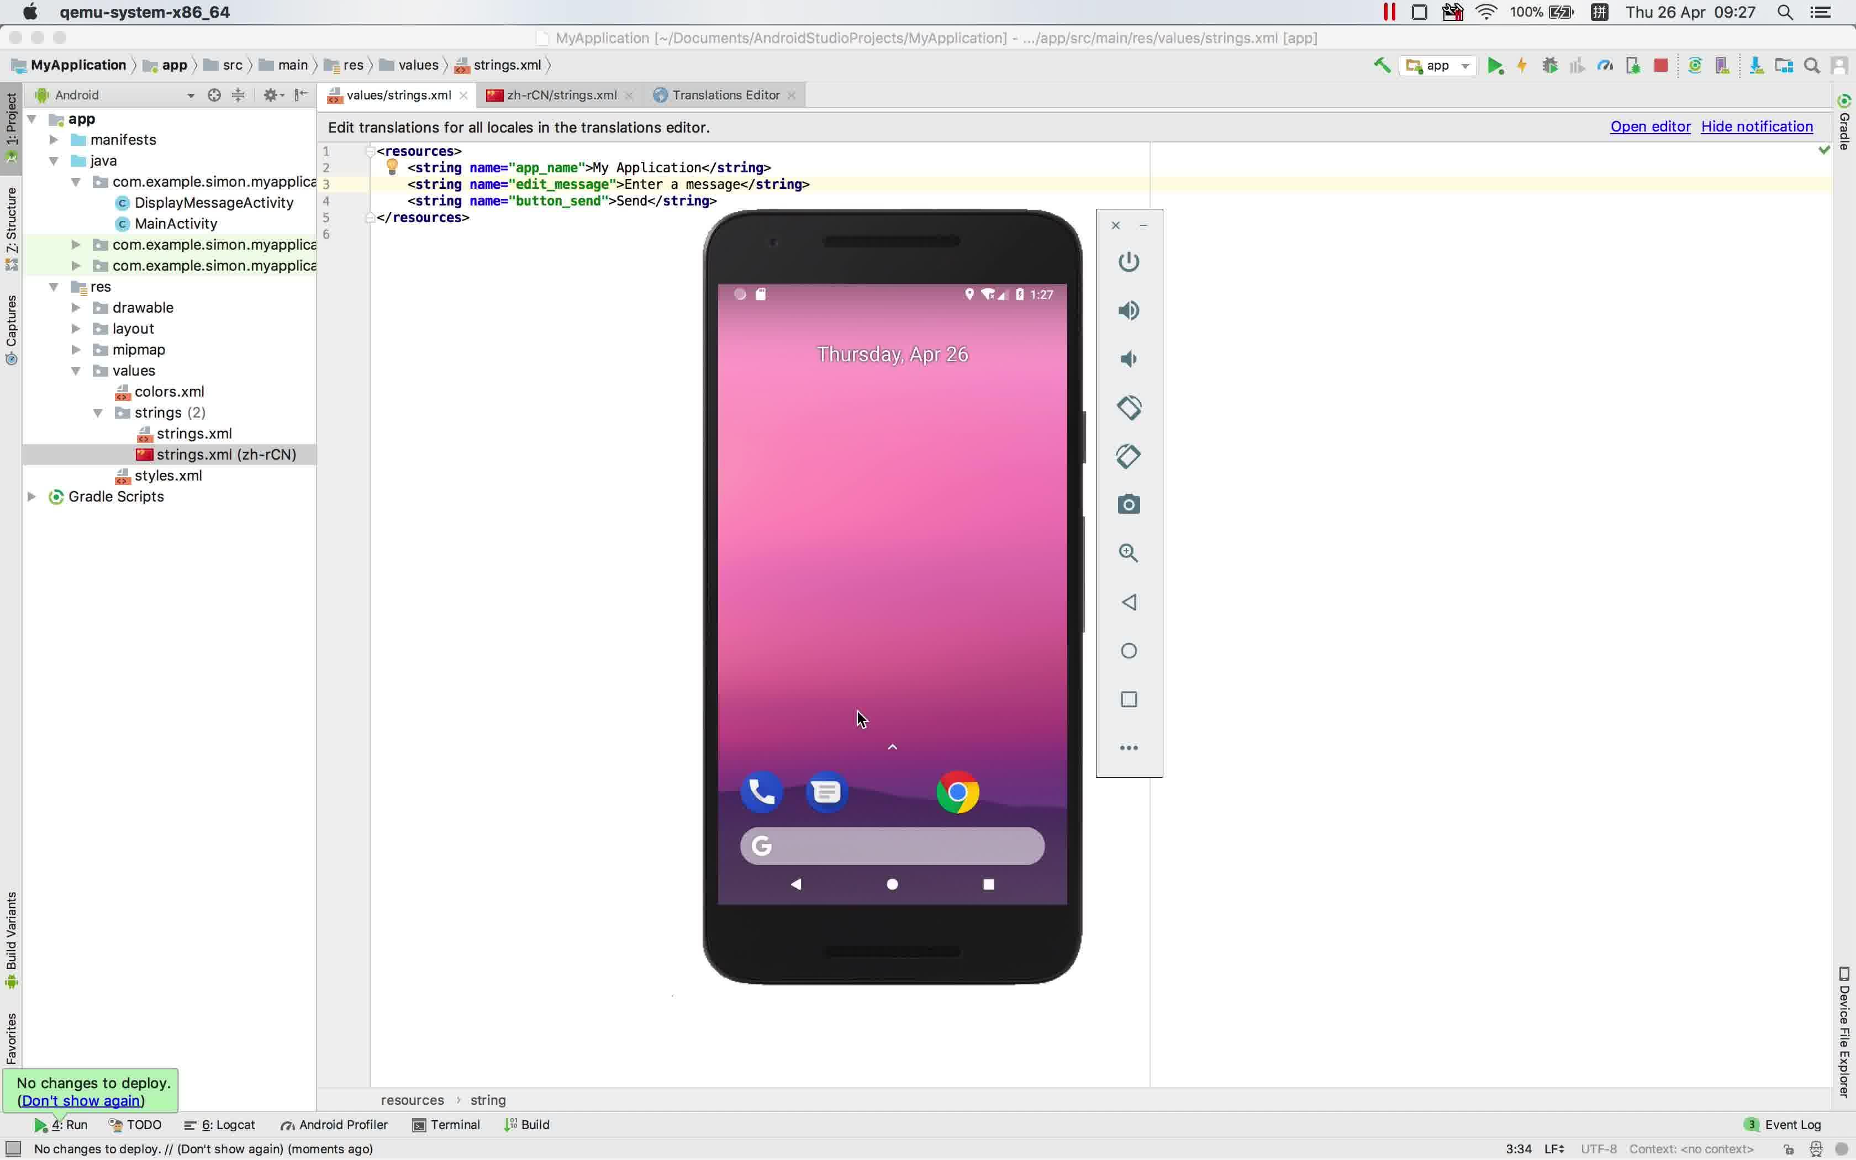
Task: Open the TODO tool window
Action: tap(135, 1125)
